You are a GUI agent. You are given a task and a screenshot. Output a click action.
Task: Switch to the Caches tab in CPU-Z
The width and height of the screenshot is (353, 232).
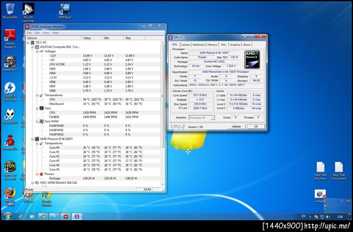(185, 45)
